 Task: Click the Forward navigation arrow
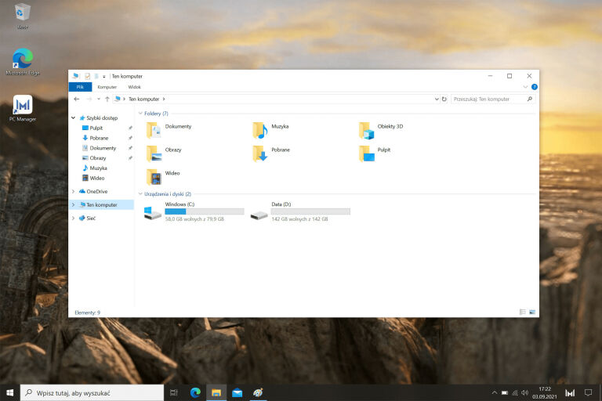coord(89,99)
